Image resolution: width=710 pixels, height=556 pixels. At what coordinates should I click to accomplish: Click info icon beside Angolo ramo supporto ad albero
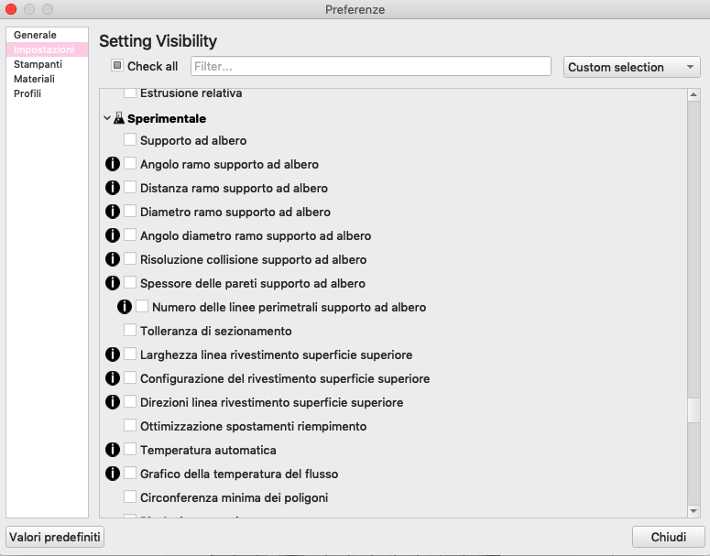pos(113,164)
